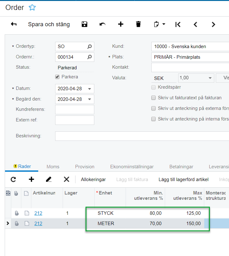229x256 pixels.
Task: Uncheck the Parkera checkbox
Action: 57,77
